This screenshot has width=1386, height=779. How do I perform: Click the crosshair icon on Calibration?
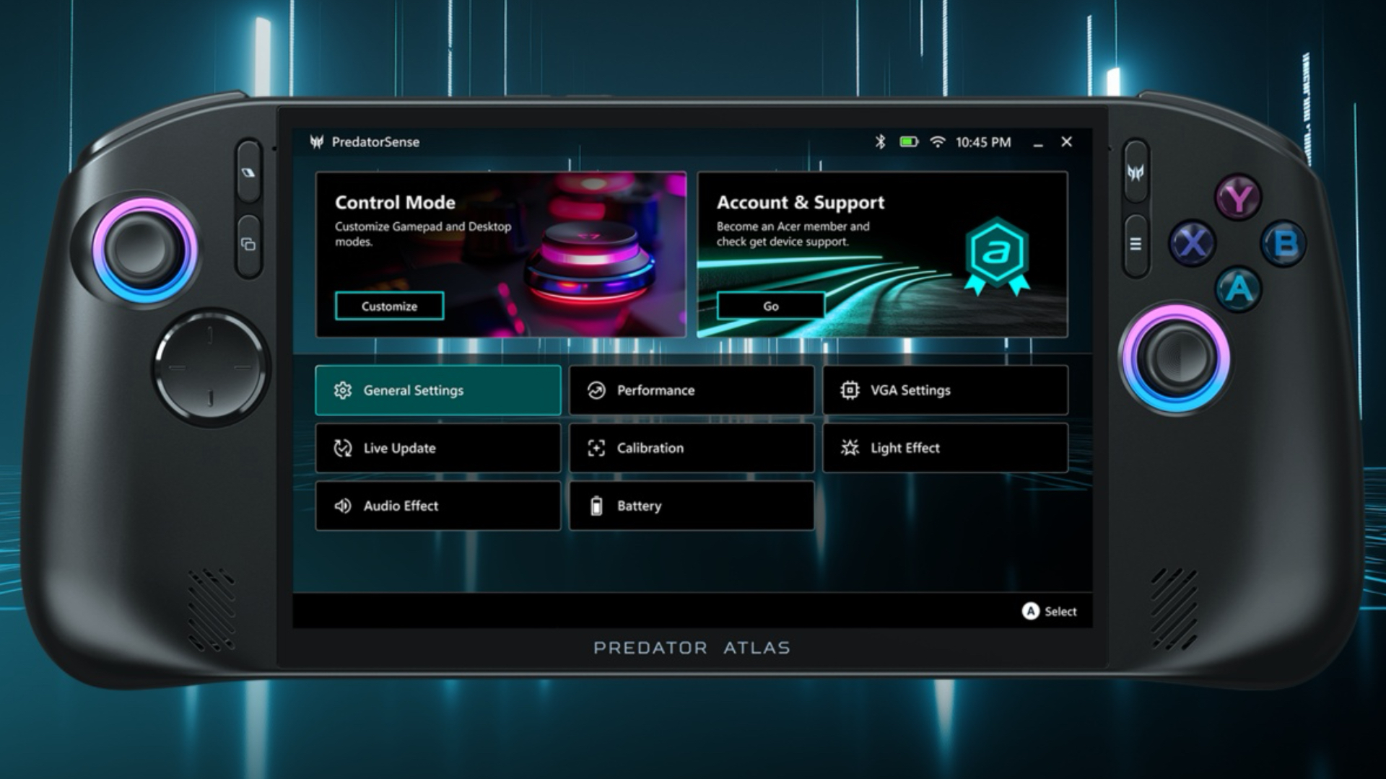click(596, 448)
